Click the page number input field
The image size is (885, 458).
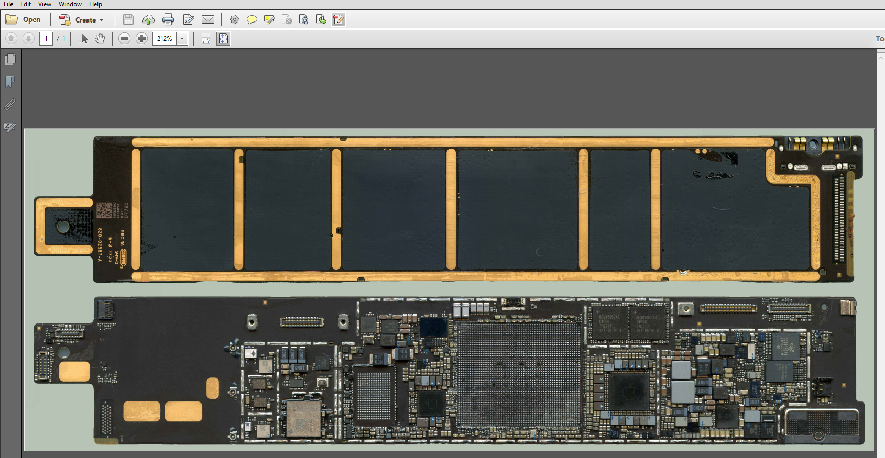tap(46, 39)
